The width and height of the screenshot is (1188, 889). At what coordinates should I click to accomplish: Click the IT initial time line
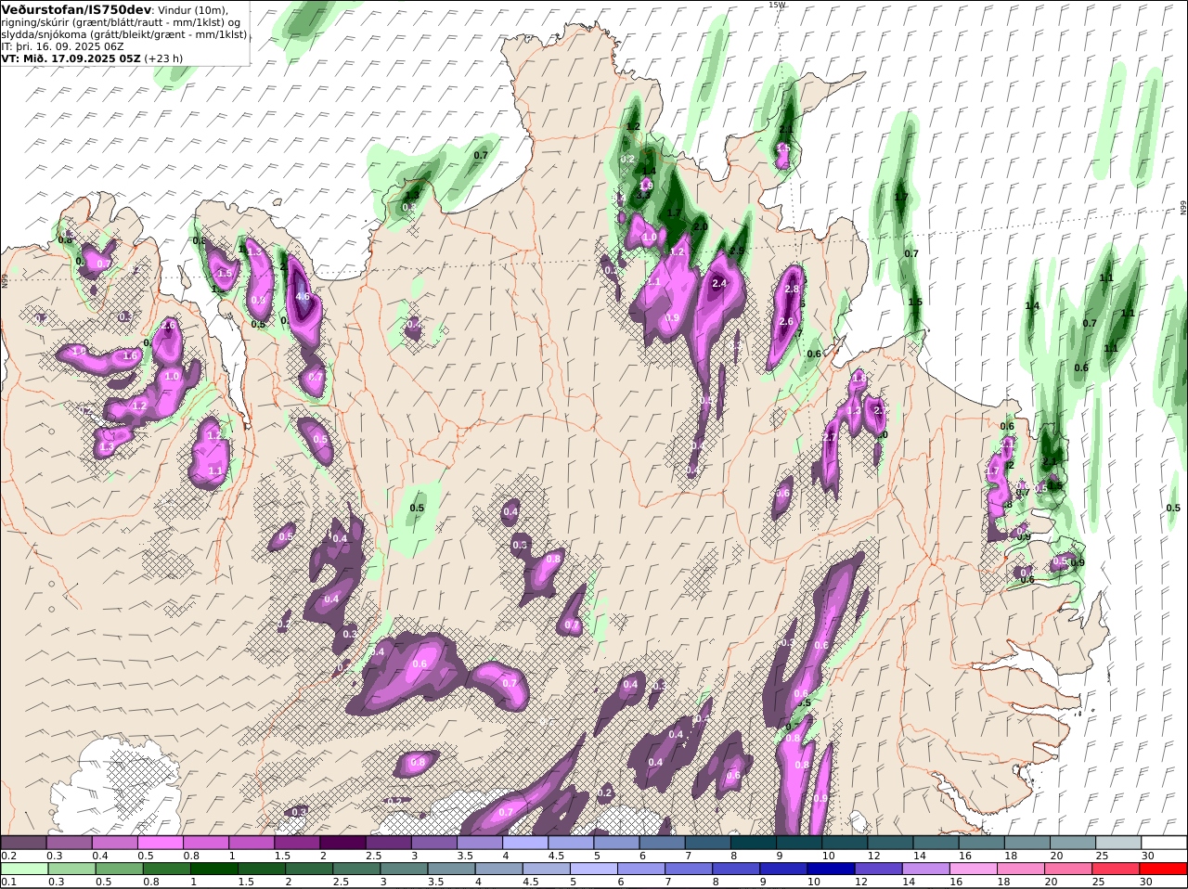click(62, 45)
